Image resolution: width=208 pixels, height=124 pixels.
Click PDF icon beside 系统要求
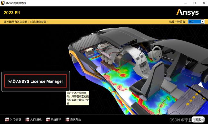[x=48, y=120]
